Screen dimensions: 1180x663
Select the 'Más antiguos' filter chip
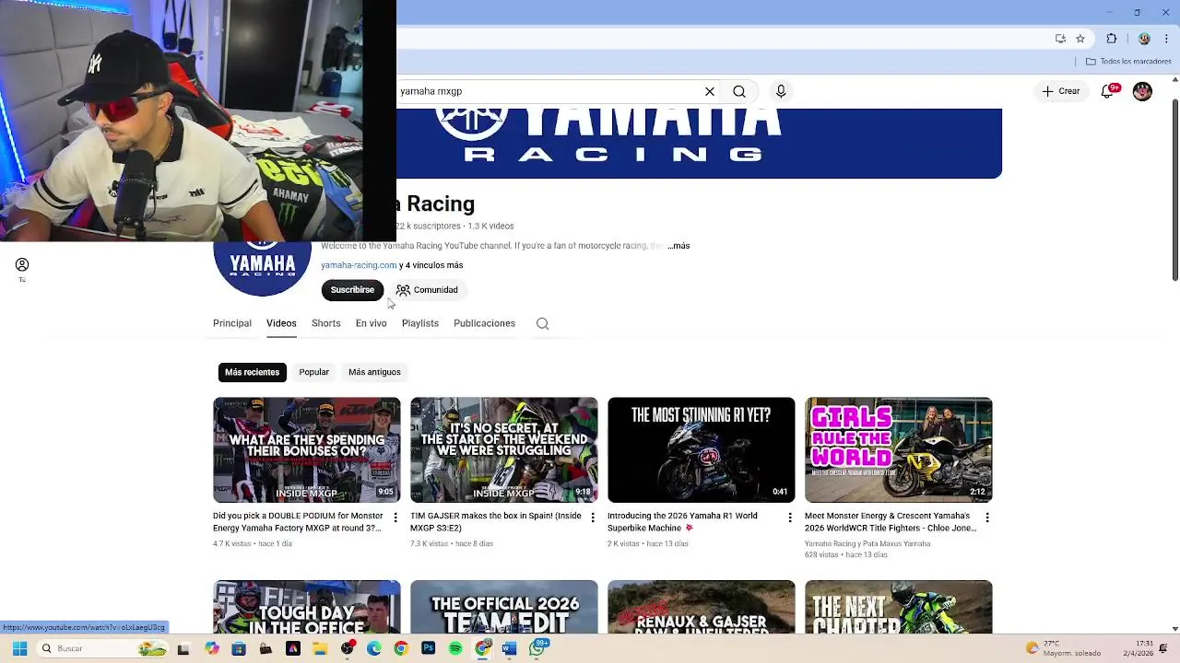[374, 372]
